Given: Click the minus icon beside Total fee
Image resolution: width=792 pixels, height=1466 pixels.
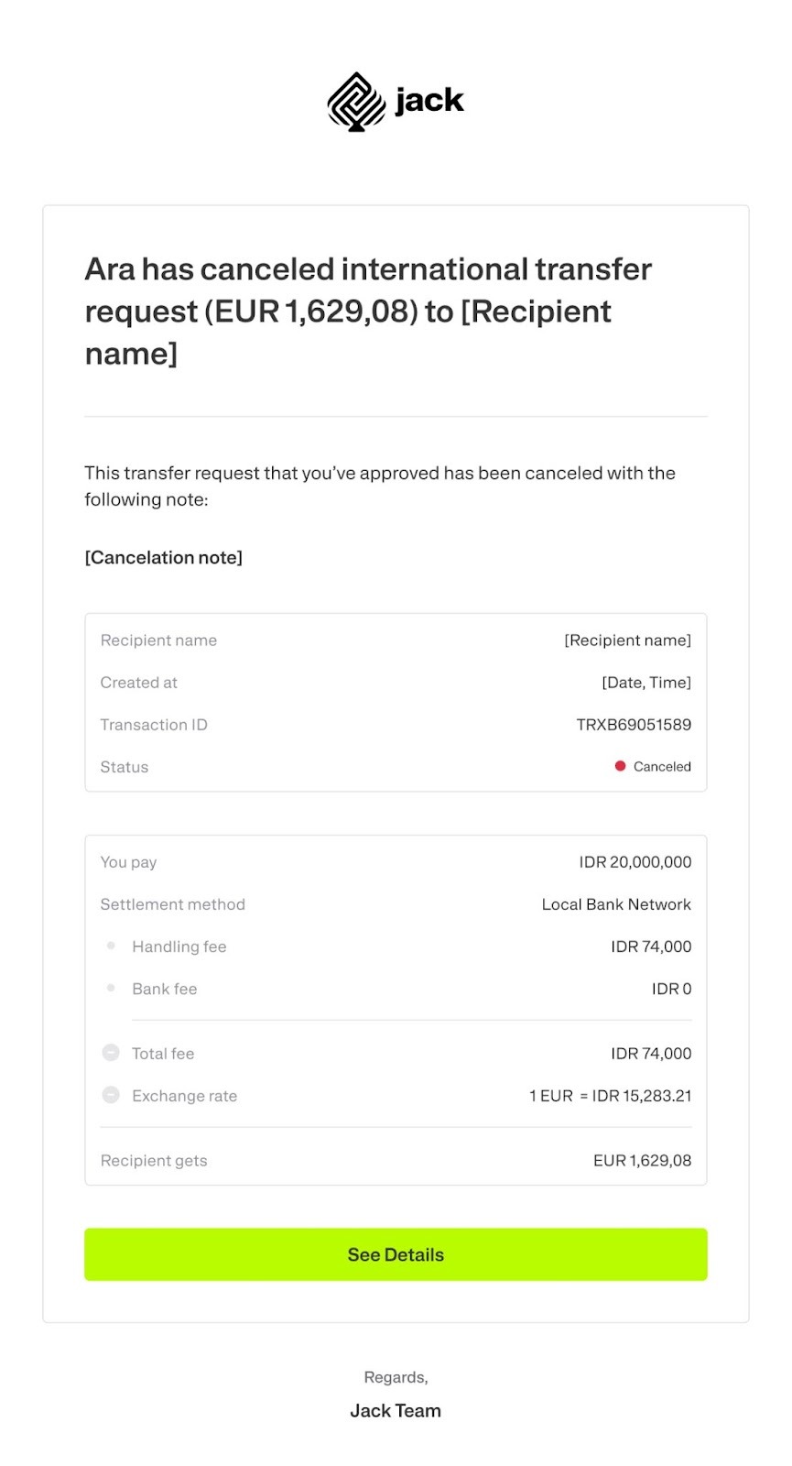Looking at the screenshot, I should (x=111, y=1053).
